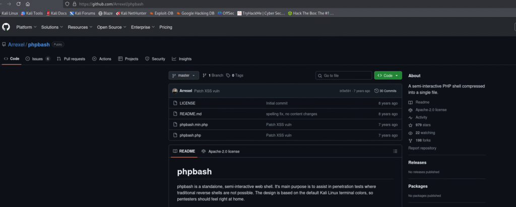Switch to the Pull requests tab
This screenshot has width=516, height=207.
71,59
